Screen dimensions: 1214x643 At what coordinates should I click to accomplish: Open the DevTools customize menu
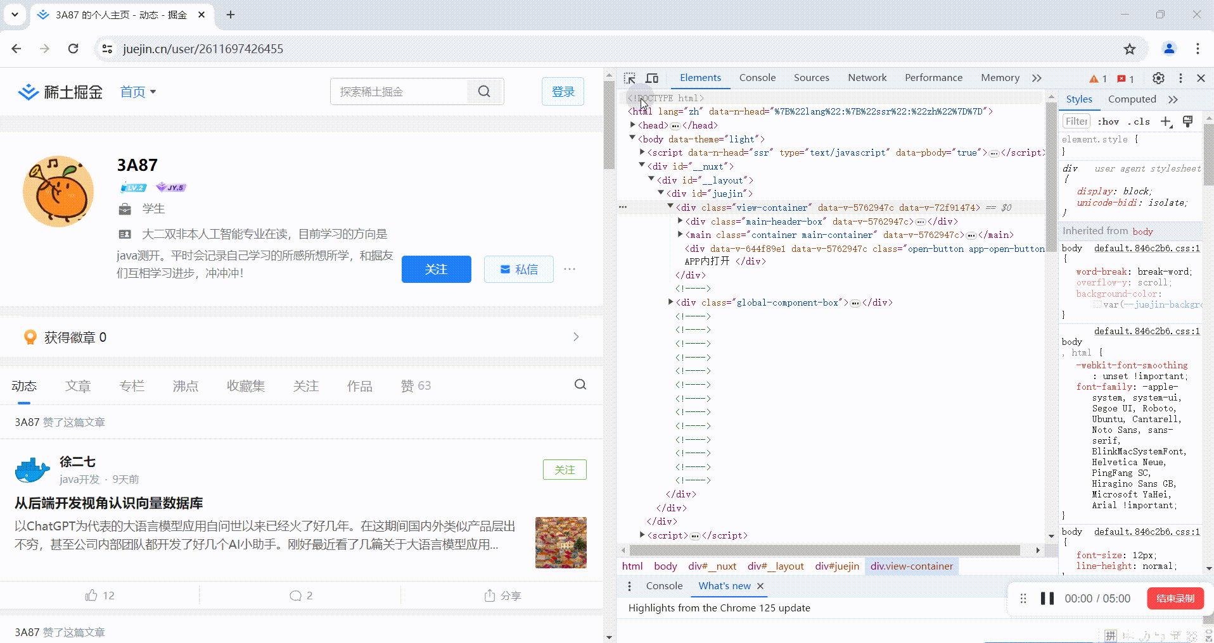[1180, 78]
